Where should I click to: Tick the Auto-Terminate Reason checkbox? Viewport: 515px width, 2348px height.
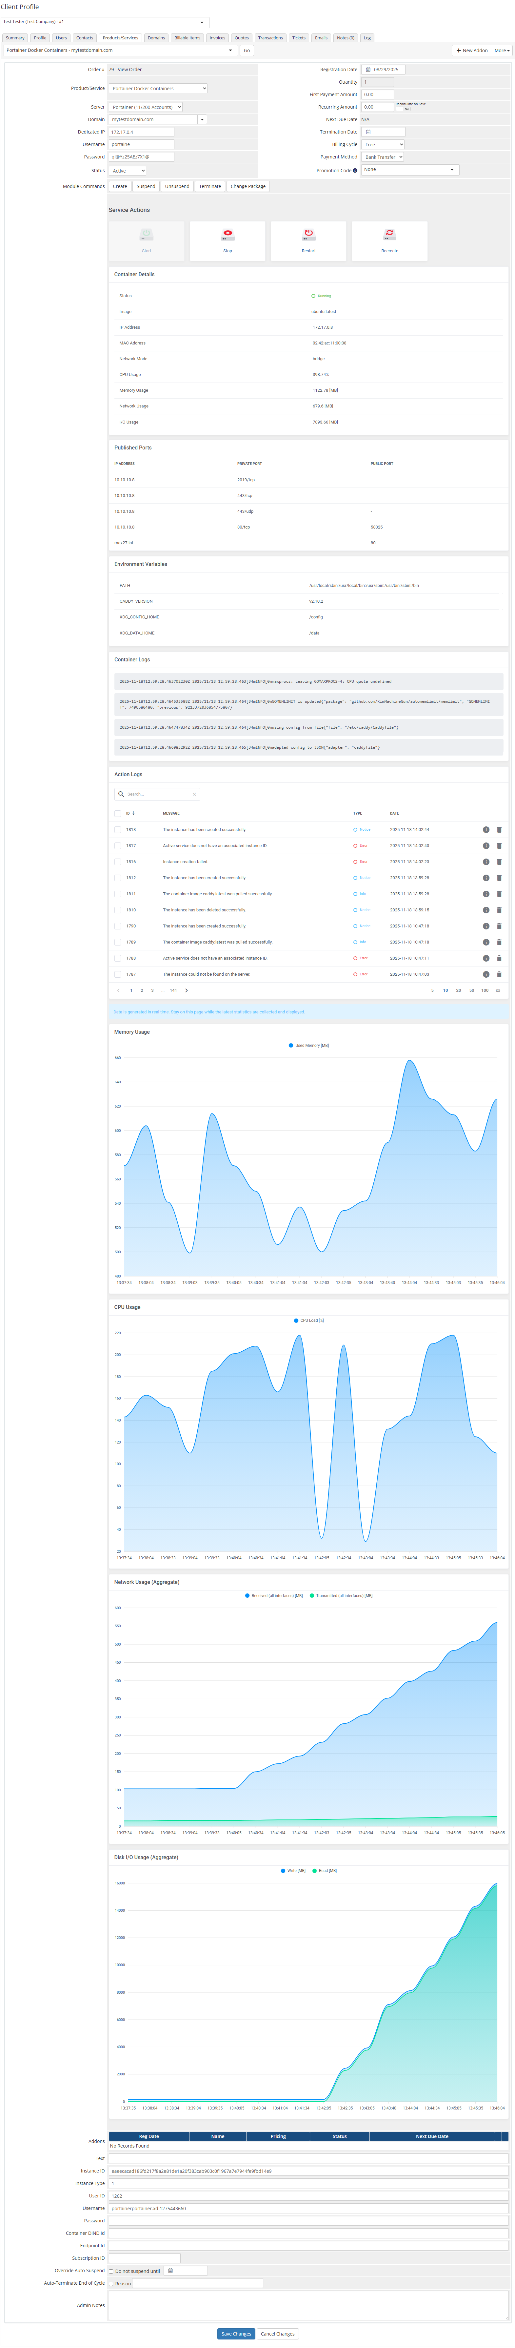point(111,2284)
